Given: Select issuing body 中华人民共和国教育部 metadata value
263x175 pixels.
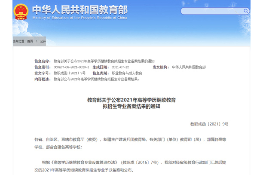Looking at the screenshot, I should [189, 67].
